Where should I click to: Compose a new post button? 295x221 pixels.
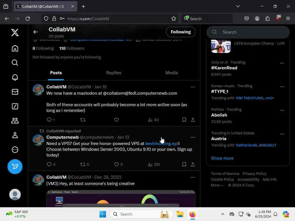[x=15, y=167]
